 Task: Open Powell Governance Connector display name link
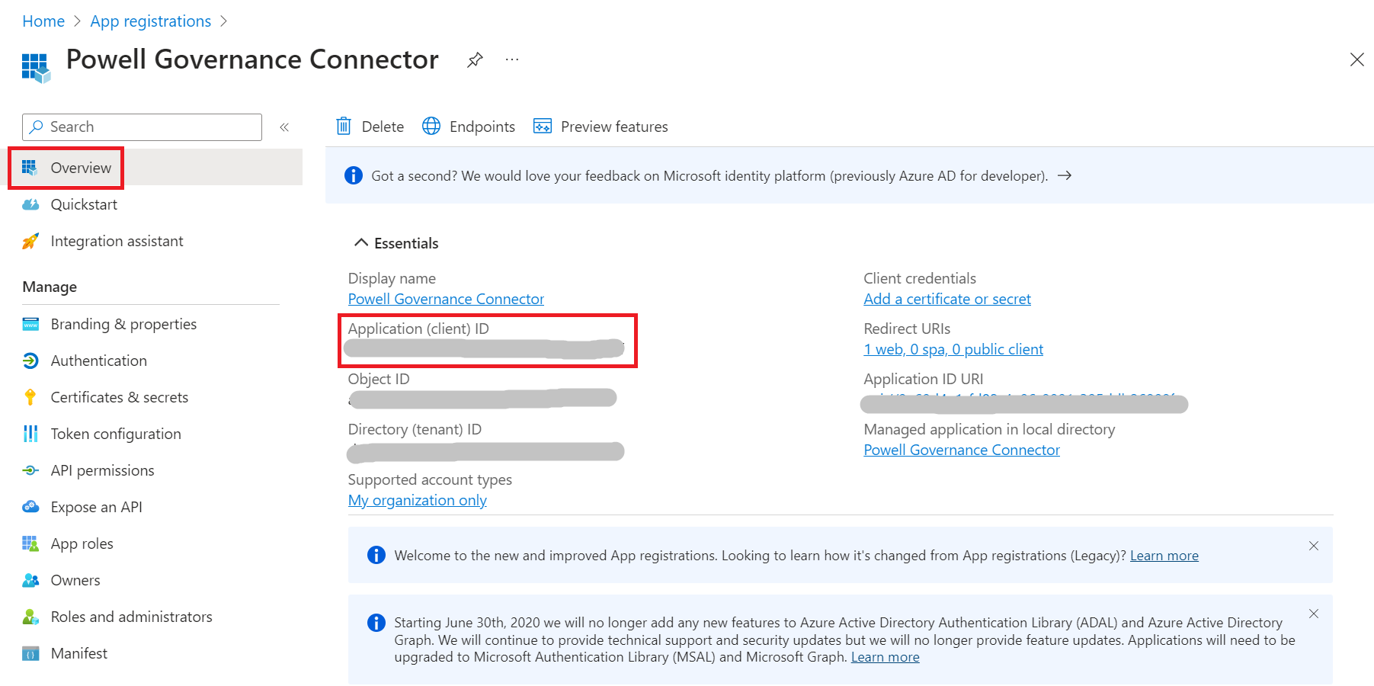click(x=446, y=299)
